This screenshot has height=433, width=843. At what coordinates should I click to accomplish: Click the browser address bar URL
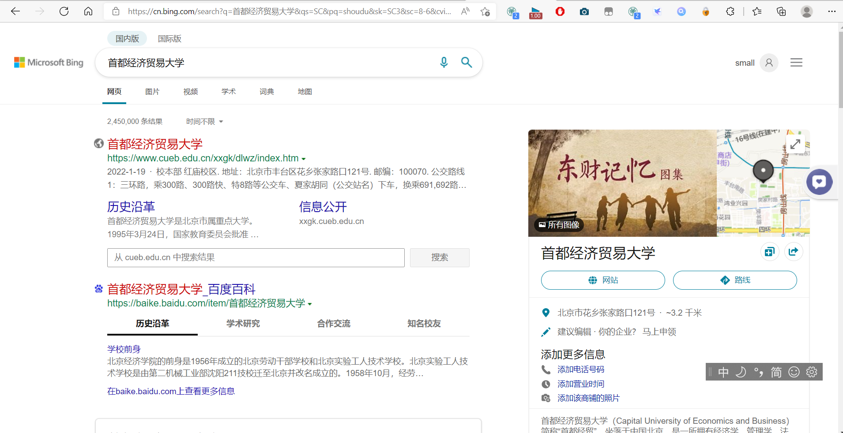(x=290, y=11)
